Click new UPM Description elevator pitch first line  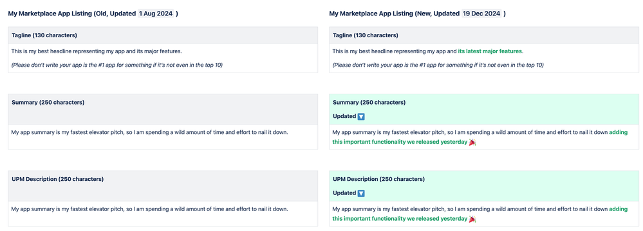coord(480,209)
